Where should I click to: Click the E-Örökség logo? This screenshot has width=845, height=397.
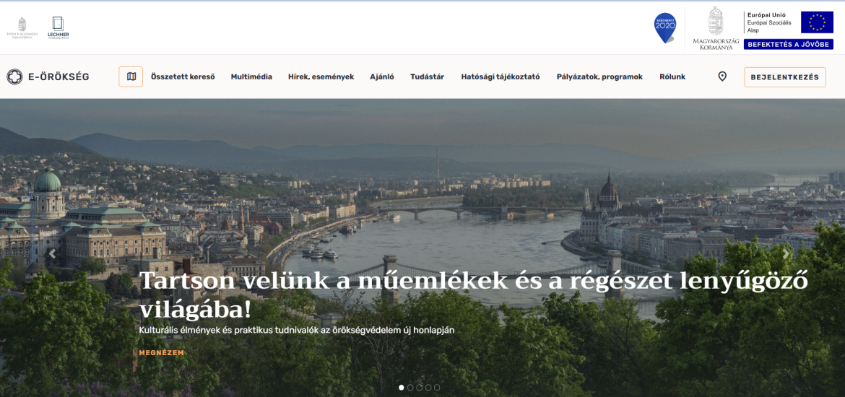(48, 77)
